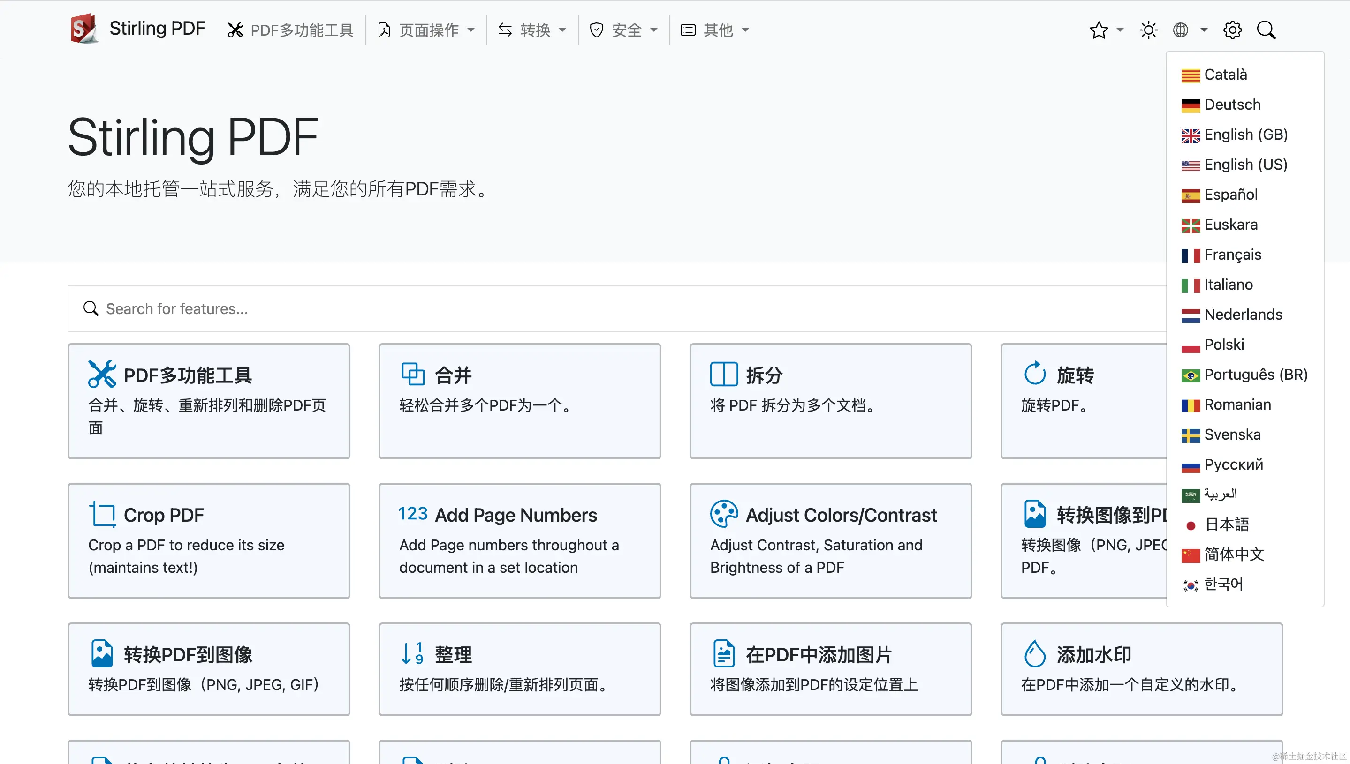
Task: Click the 安全 shield icon in navbar
Action: point(597,30)
